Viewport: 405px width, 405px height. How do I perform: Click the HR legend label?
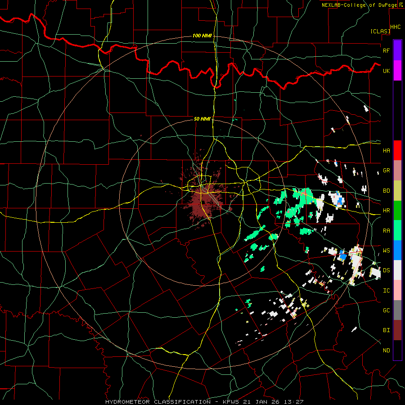(386, 211)
